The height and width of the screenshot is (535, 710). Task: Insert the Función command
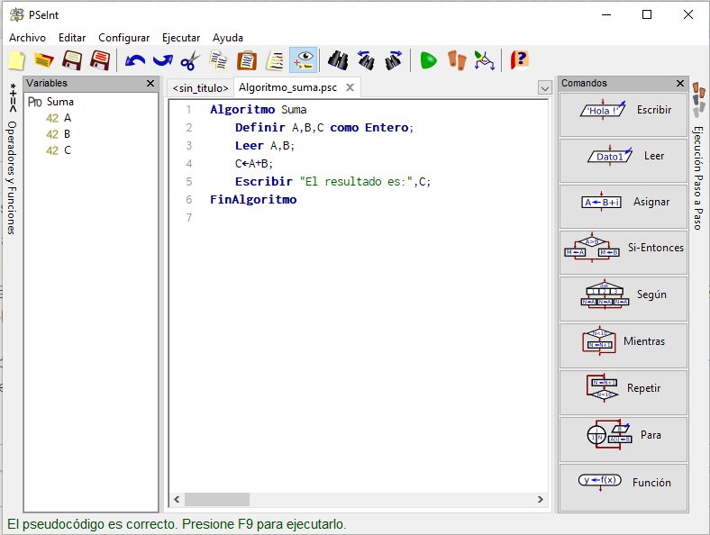point(624,487)
